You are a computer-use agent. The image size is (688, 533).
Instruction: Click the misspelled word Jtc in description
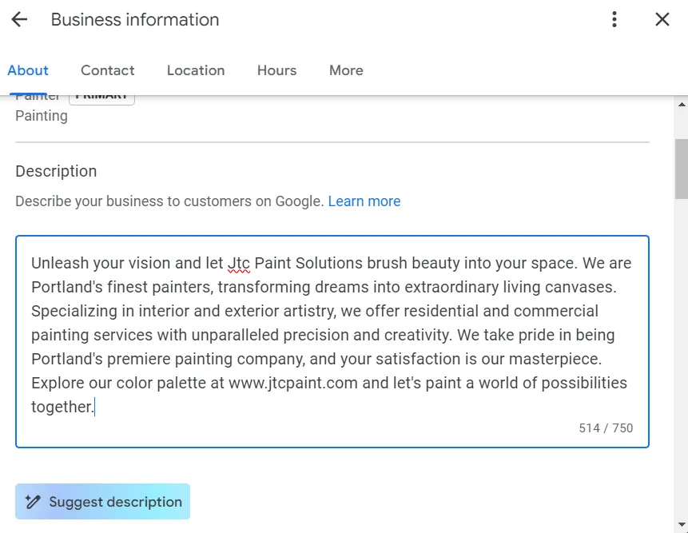click(239, 263)
